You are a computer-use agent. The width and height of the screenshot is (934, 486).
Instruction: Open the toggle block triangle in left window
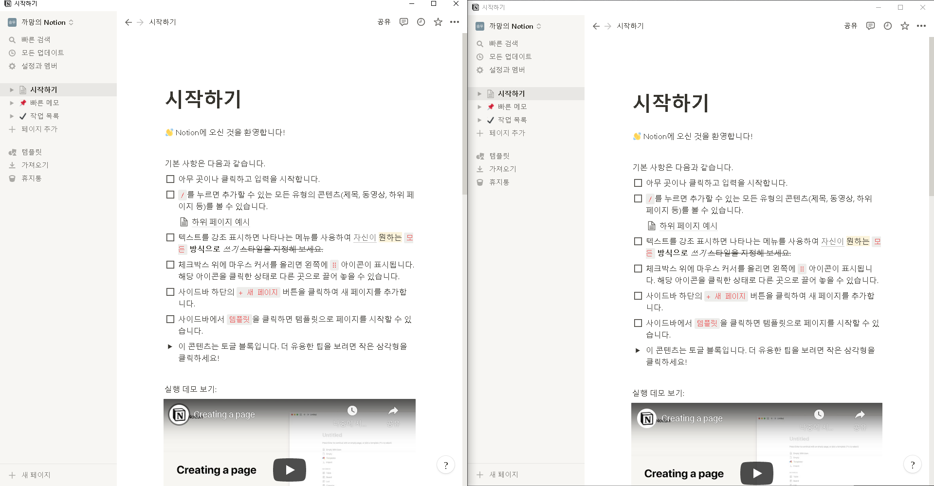tap(170, 346)
